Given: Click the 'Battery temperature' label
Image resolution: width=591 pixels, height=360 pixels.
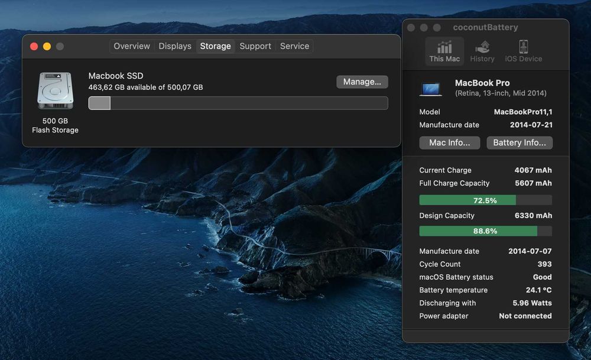Looking at the screenshot, I should (453, 290).
